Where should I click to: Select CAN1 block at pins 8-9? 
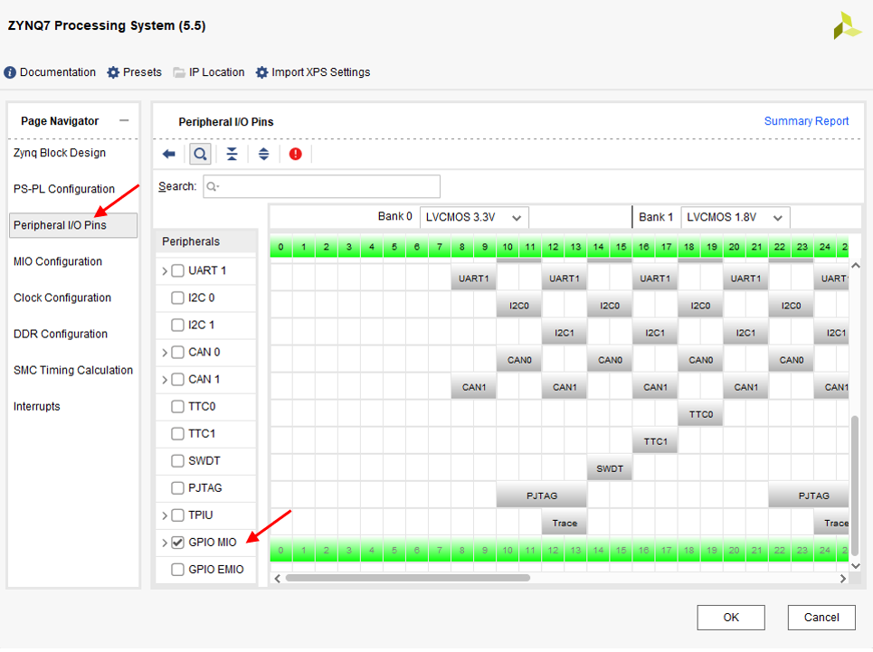pyautogui.click(x=474, y=387)
